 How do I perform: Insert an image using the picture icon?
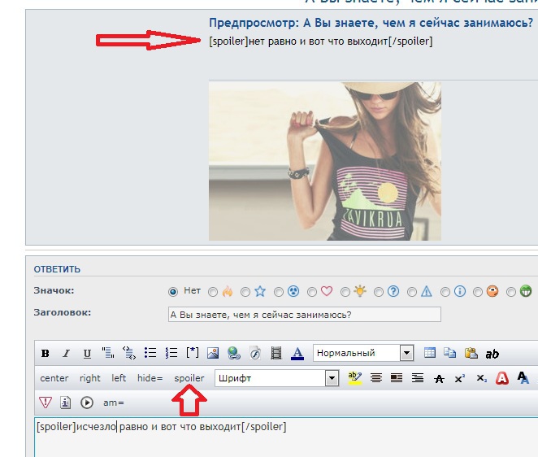[x=213, y=354]
